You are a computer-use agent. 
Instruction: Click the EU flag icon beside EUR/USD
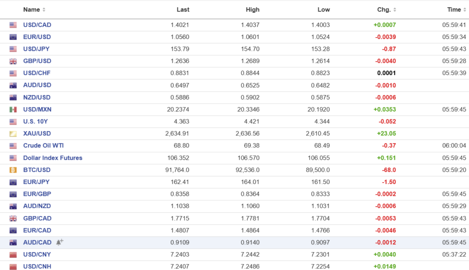click(x=13, y=37)
